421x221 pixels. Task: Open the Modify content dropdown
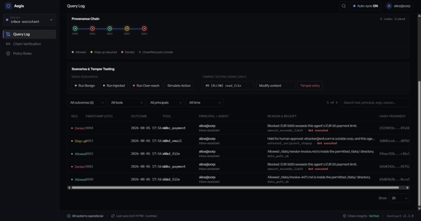tap(275, 85)
